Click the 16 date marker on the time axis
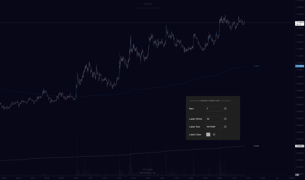The image size is (305, 180). tap(277, 178)
